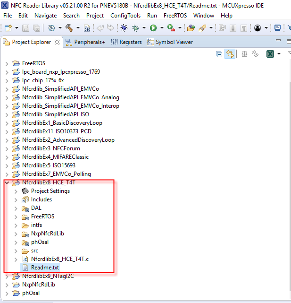Click the Save disk icon

tap(25, 28)
